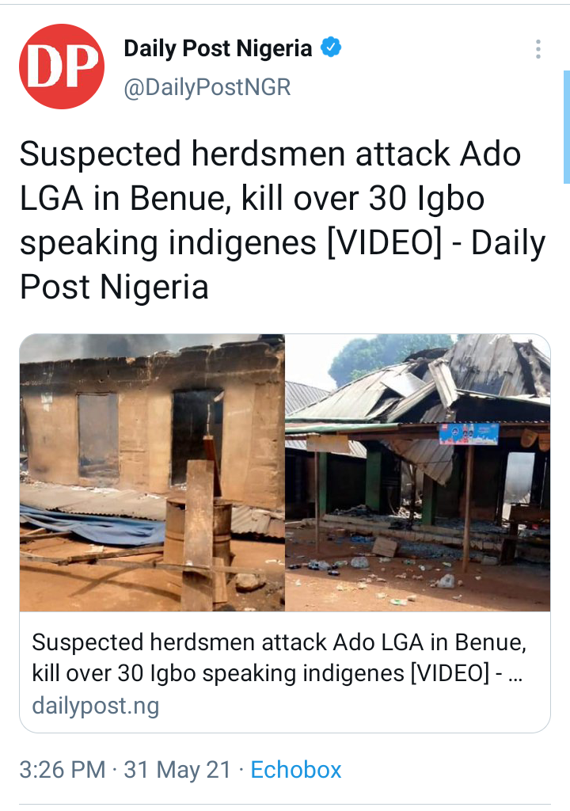Click the DP logo letters
This screenshot has height=811, width=570.
(x=62, y=67)
